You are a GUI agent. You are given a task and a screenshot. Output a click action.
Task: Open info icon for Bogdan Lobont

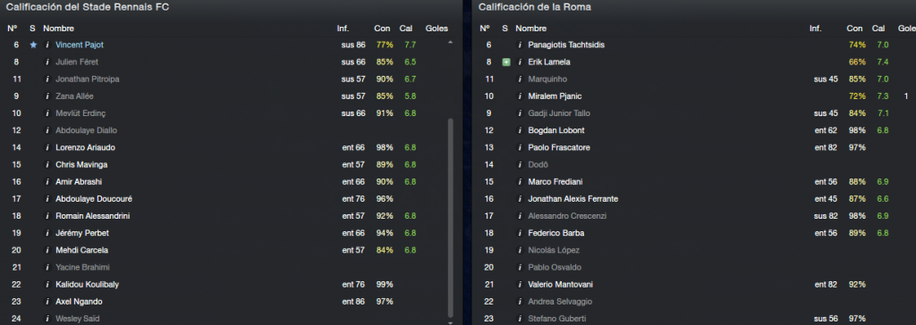coord(520,130)
